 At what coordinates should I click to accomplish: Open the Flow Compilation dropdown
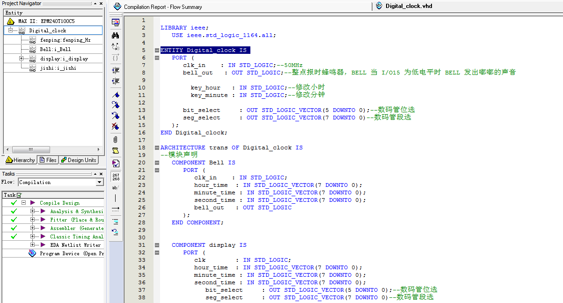click(99, 182)
